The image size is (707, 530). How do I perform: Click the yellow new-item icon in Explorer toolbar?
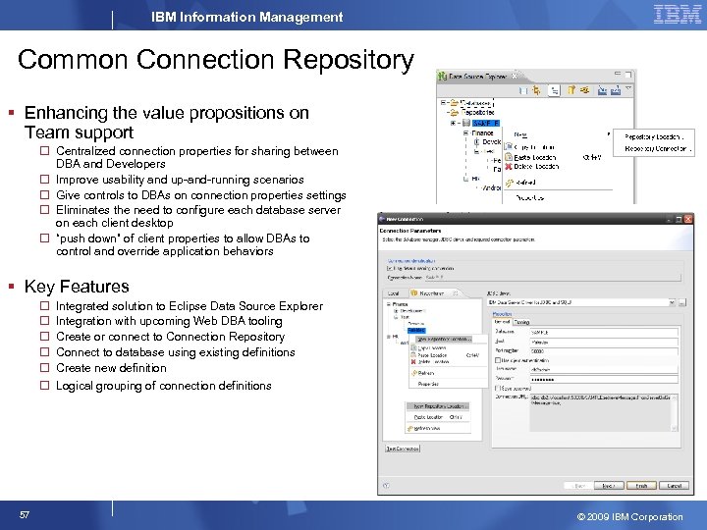click(x=571, y=90)
